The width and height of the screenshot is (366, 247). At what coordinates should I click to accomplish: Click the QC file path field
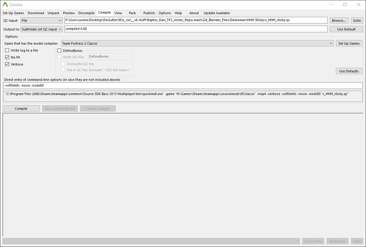(x=196, y=20)
